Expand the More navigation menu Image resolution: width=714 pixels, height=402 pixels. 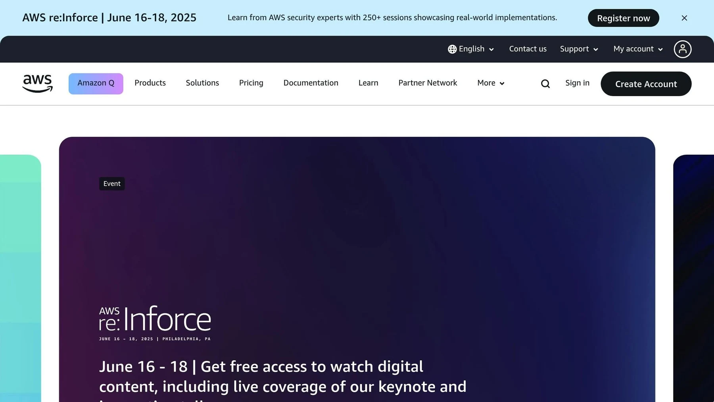pyautogui.click(x=491, y=83)
